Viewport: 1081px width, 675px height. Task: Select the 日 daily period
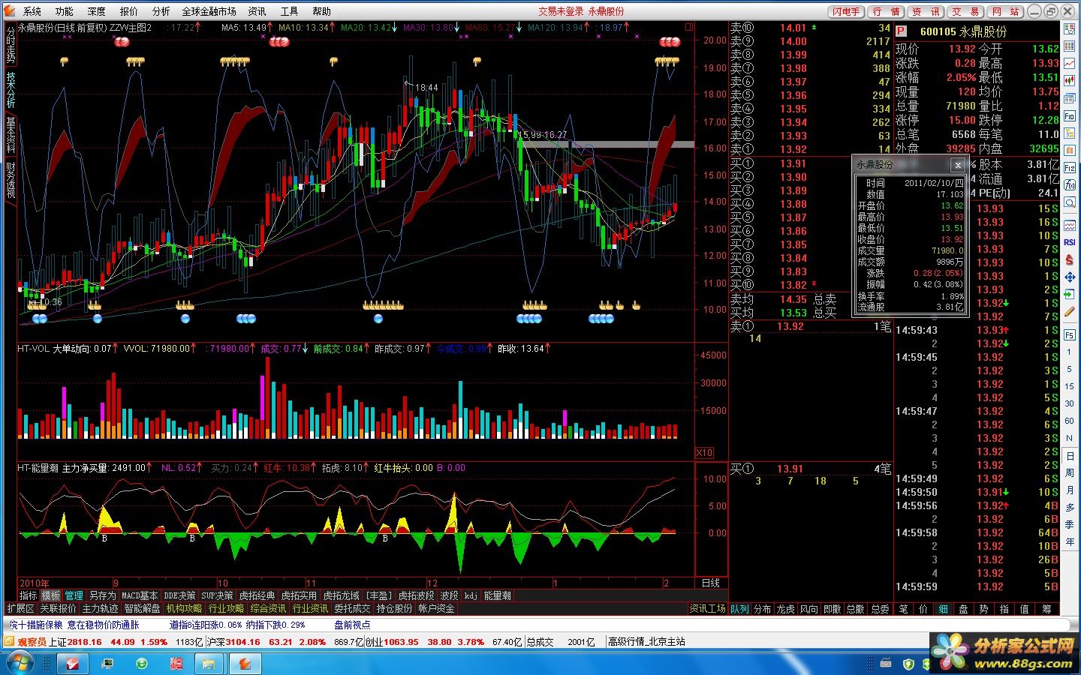pos(1069,455)
